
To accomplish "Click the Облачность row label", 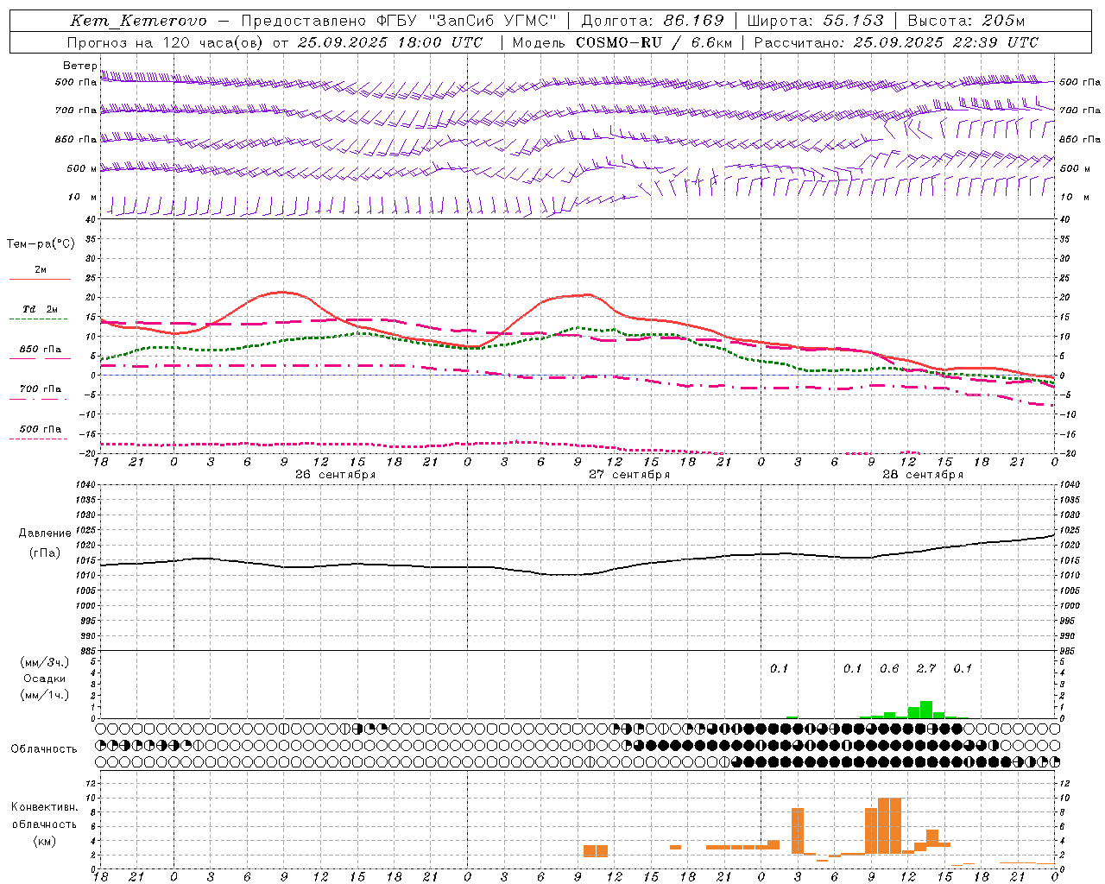I will click(44, 749).
